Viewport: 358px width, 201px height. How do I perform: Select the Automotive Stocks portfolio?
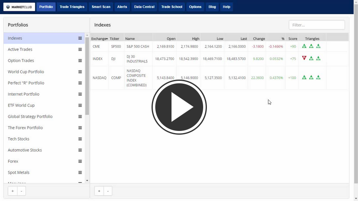coord(44,150)
